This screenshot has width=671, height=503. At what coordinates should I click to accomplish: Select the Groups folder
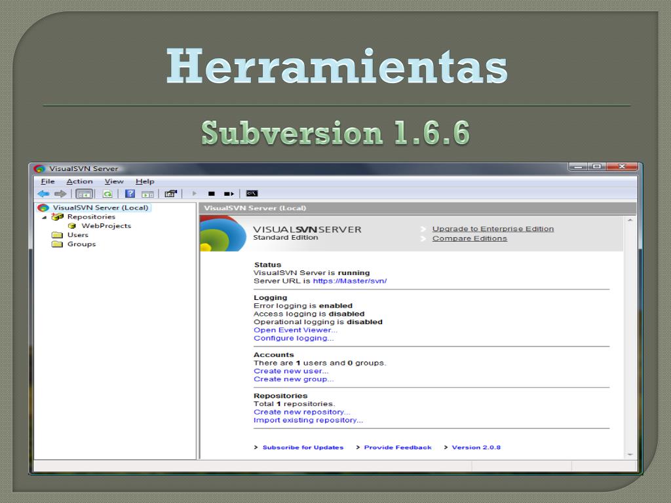click(81, 244)
